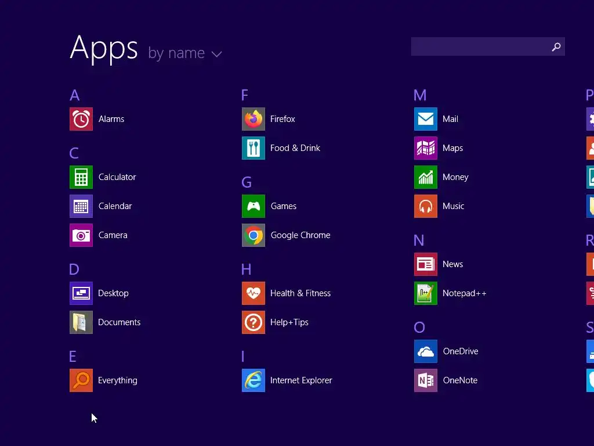Select the 'Google Chrome' label text
The width and height of the screenshot is (594, 446).
point(300,235)
